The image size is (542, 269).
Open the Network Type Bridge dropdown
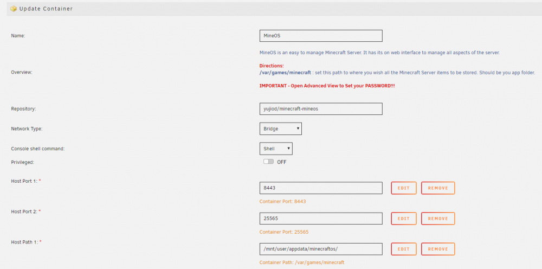280,129
